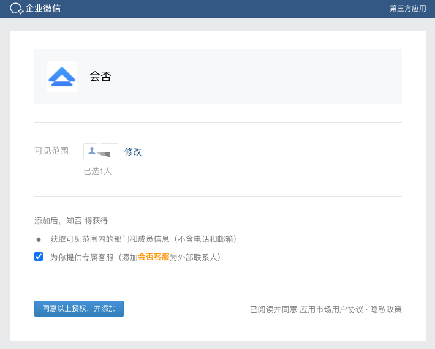Click the 可见范围 label
This screenshot has height=349, width=435.
coord(51,151)
